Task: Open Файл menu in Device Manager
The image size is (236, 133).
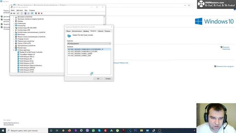Action: (13, 10)
